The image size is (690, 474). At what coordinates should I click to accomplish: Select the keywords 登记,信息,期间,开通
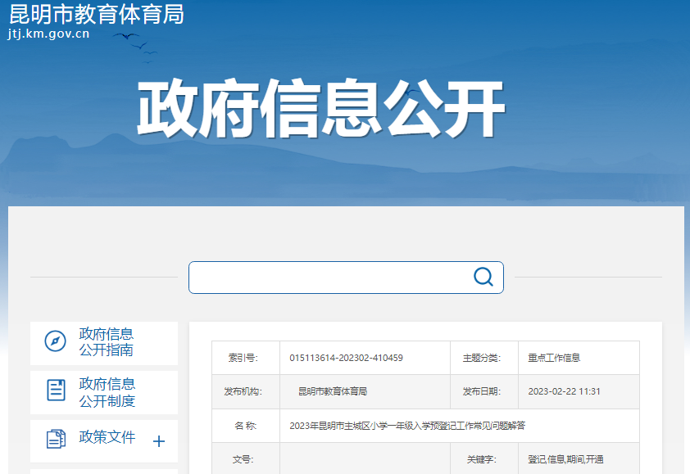[x=565, y=459]
